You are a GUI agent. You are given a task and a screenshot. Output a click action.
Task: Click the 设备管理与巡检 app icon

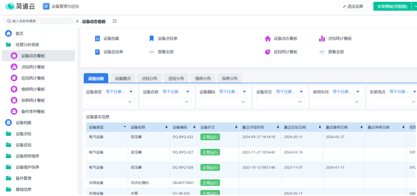46,6
